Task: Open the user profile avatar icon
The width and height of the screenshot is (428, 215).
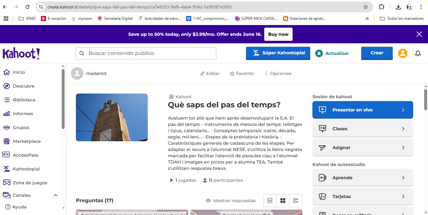Action: 402,53
